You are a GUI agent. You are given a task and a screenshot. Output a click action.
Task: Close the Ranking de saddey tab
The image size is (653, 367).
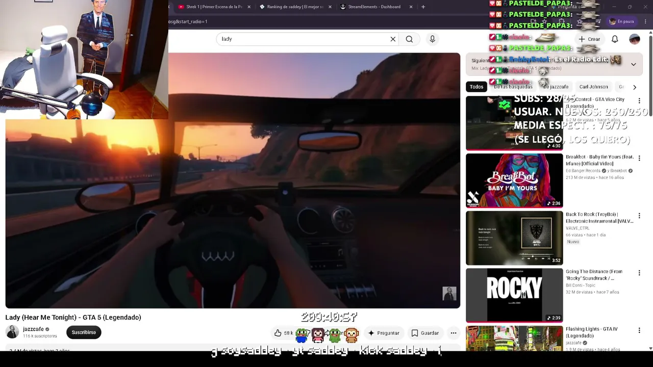[x=330, y=7]
